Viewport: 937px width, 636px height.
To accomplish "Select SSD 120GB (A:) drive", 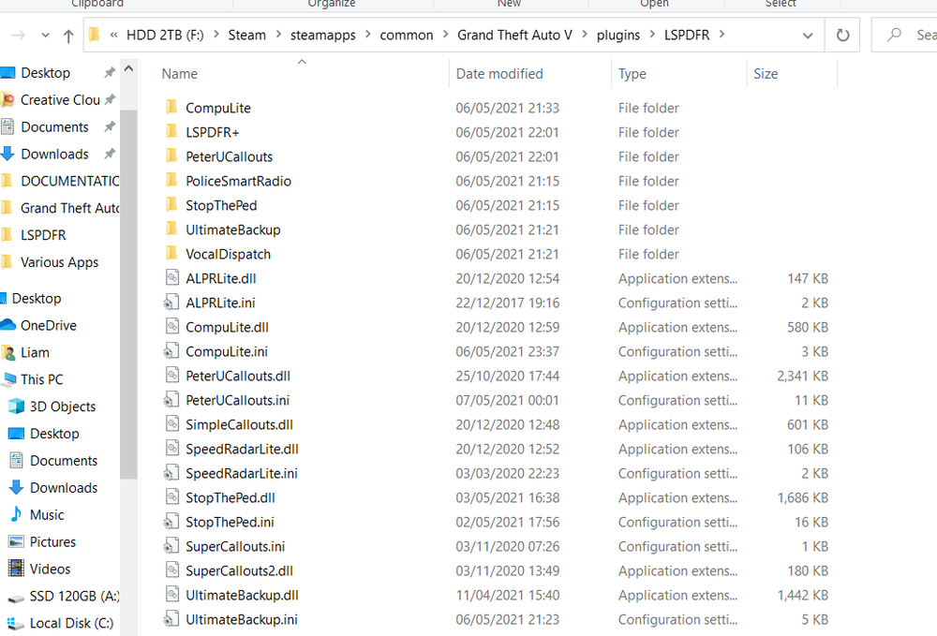I will [x=74, y=596].
